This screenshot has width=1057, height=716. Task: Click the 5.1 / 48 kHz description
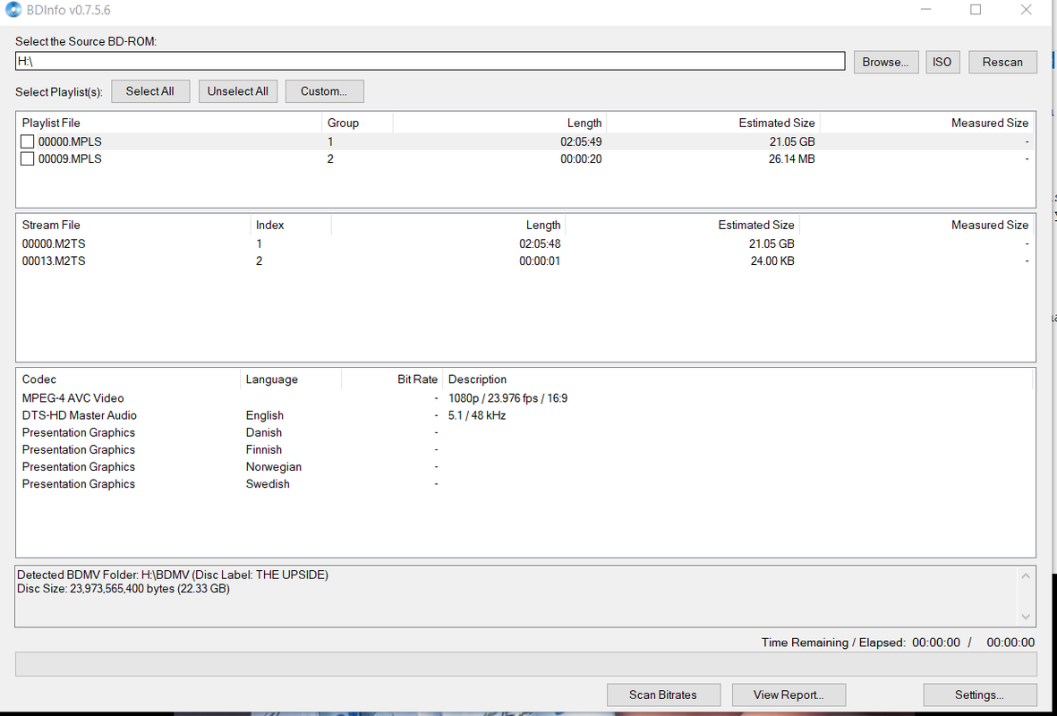(477, 415)
